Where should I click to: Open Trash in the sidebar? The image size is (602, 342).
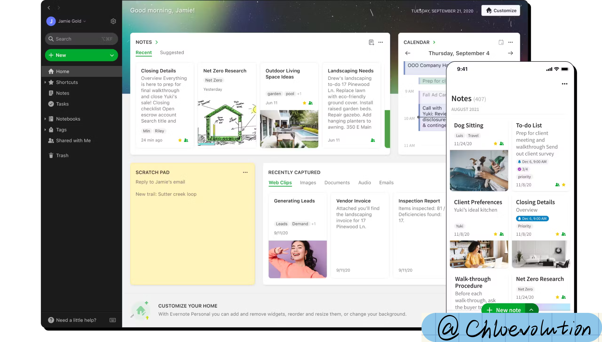[62, 155]
